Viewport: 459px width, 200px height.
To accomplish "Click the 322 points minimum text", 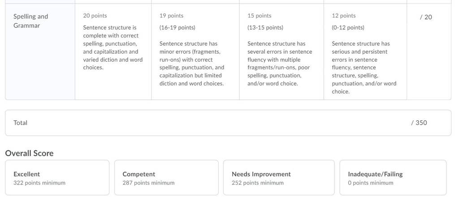I will [x=39, y=183].
